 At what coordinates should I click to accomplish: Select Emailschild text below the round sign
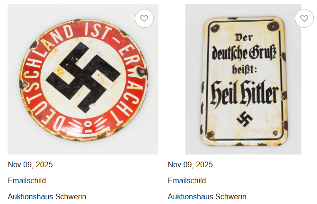tap(27, 180)
